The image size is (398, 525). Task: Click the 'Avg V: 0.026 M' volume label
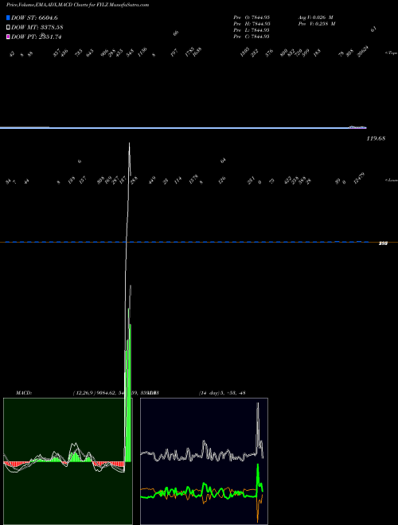pyautogui.click(x=316, y=17)
